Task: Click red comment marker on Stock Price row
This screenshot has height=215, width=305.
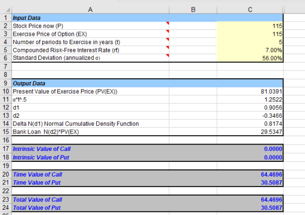Action: click(x=167, y=23)
